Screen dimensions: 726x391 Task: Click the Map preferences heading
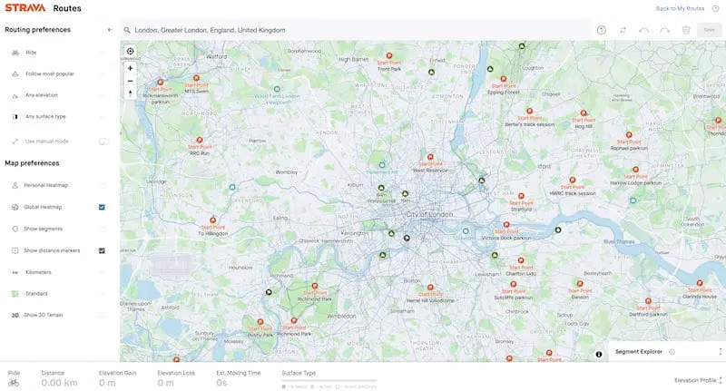(32, 163)
